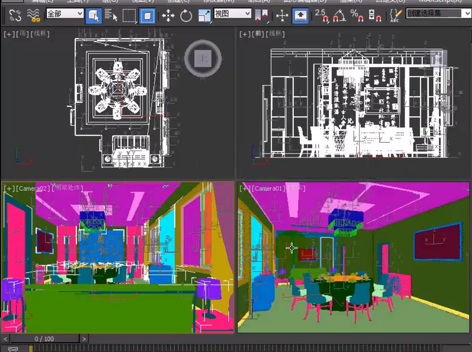The height and width of the screenshot is (352, 472).
Task: Open the [Camera02] viewport label menu
Action: click(x=34, y=188)
